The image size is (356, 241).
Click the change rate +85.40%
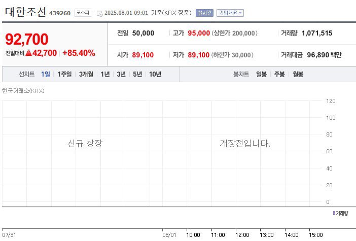click(79, 53)
